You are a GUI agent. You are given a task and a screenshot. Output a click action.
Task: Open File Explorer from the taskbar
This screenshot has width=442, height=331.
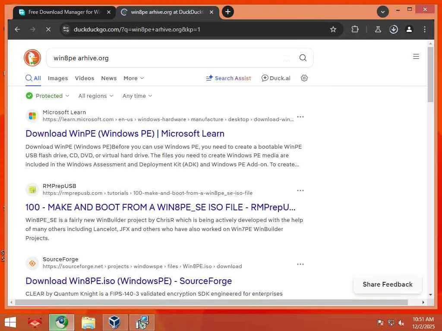pyautogui.click(x=88, y=322)
